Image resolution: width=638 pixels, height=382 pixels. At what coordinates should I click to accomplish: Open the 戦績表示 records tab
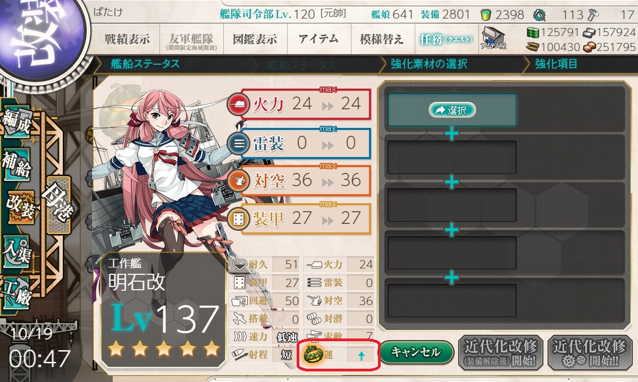127,39
